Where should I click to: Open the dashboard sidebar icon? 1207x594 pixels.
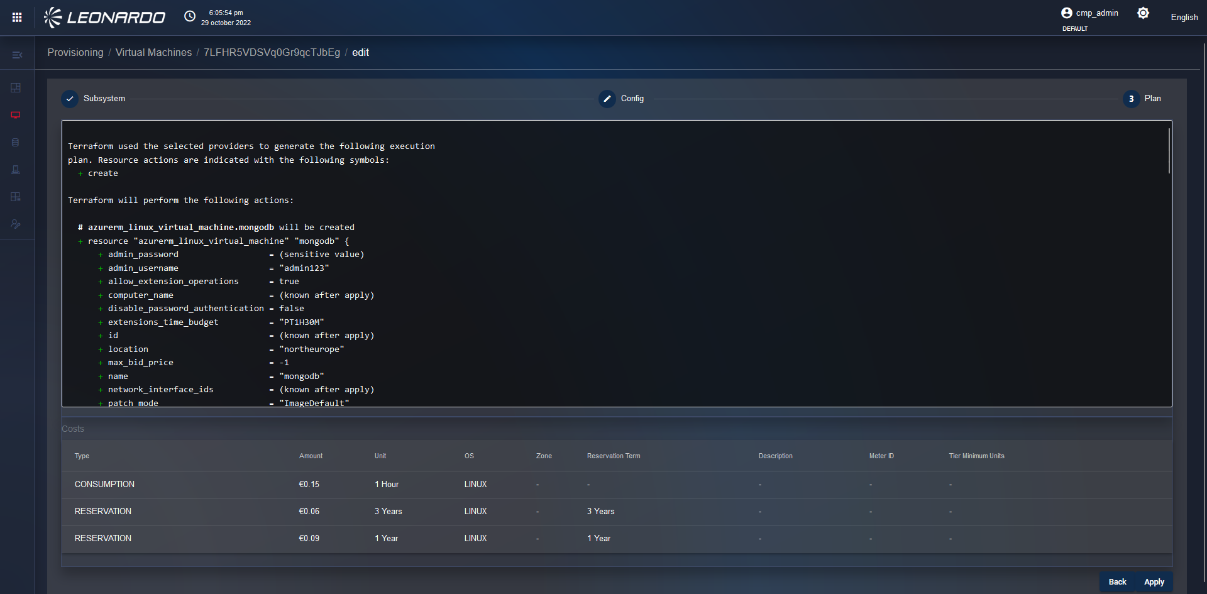point(16,88)
